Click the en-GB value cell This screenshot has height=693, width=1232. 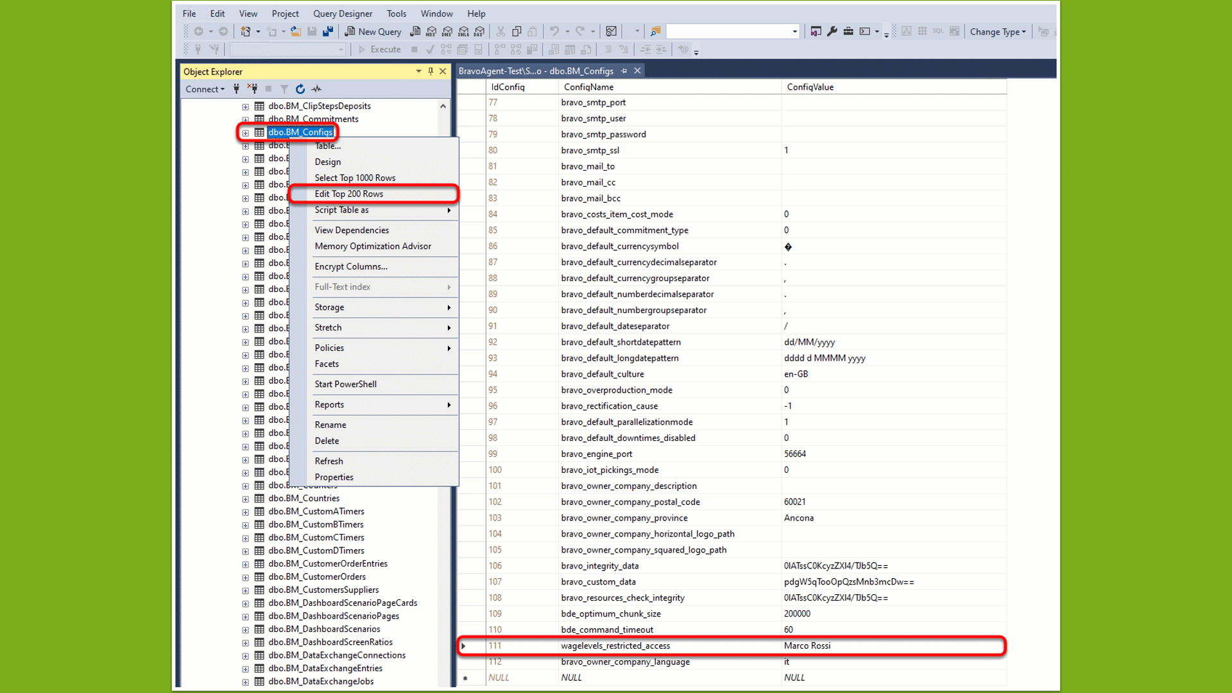coord(893,374)
